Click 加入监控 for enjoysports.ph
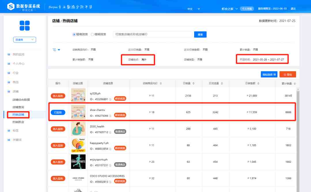Image resolution: width=311 pixels, height=192 pixels. click(x=58, y=162)
